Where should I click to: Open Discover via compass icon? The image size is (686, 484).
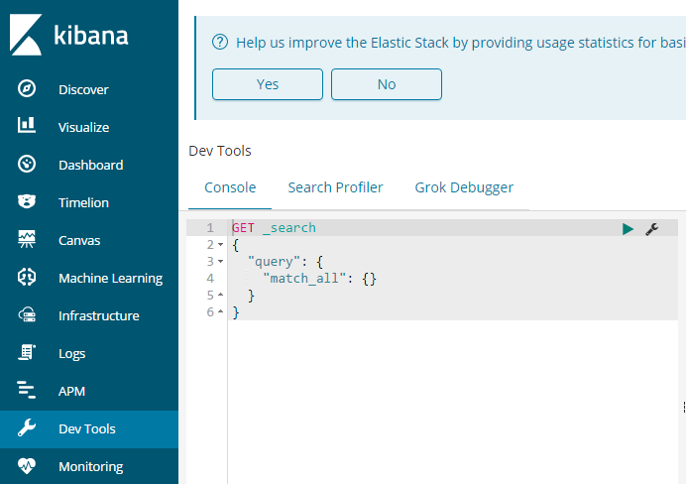coord(28,89)
